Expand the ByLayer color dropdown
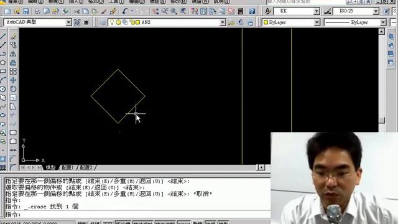Image resolution: width=398 pixels, height=224 pixels. (317, 22)
